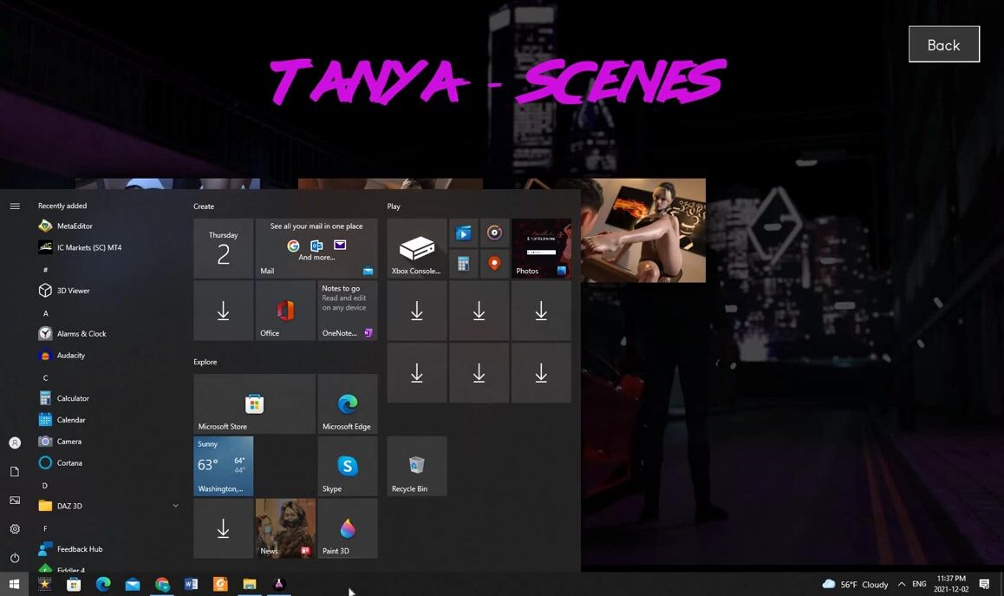Open the small Calculator tile in Play group

pos(464,264)
